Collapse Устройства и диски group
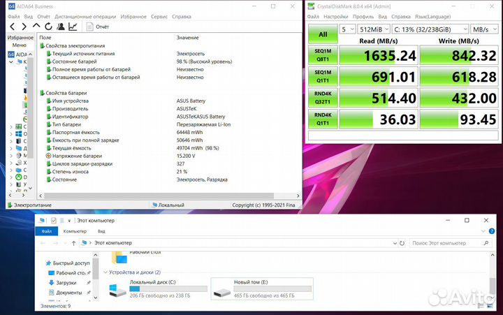503x315 pixels. 105,272
